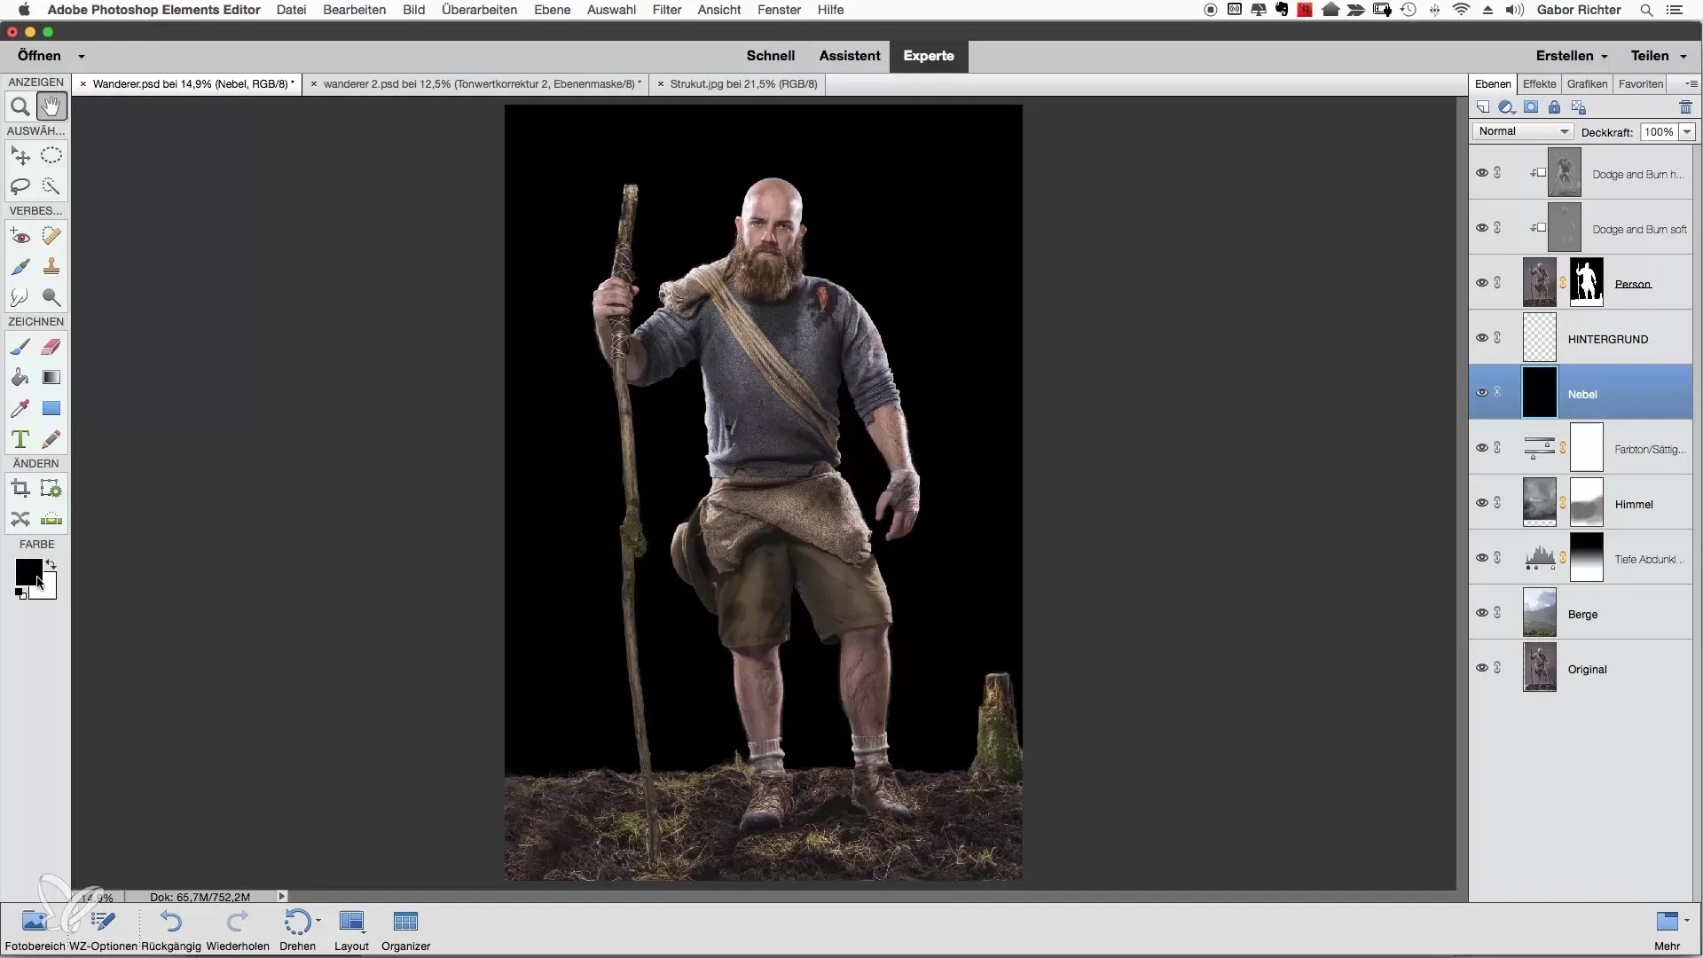Hide the Person layer

point(1481,283)
